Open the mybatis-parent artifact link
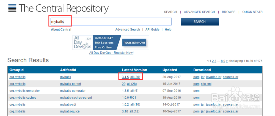275x116 pixels. (x=70, y=84)
